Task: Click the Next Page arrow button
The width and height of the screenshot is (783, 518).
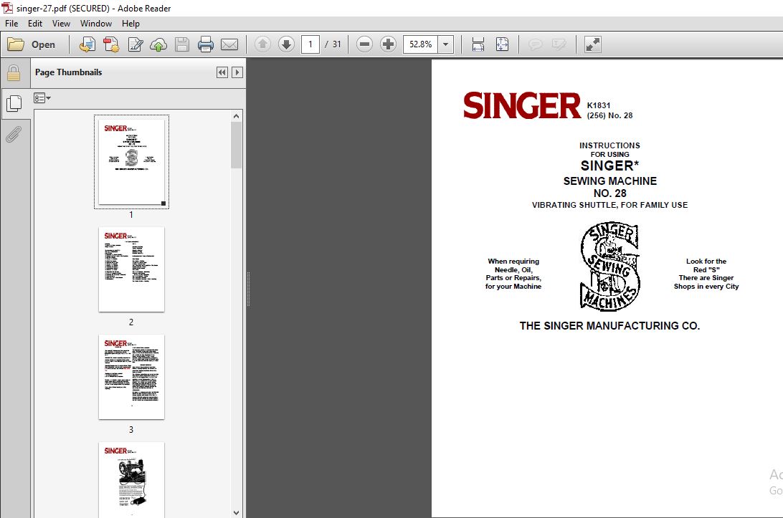Action: [x=286, y=44]
